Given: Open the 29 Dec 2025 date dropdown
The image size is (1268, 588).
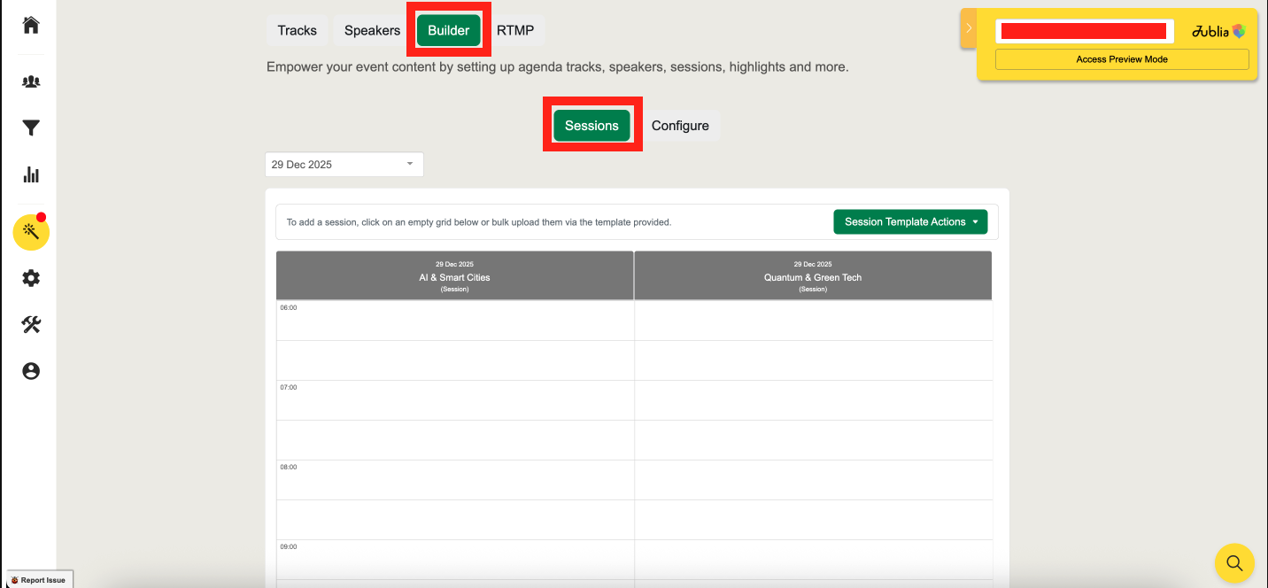Looking at the screenshot, I should [x=344, y=165].
